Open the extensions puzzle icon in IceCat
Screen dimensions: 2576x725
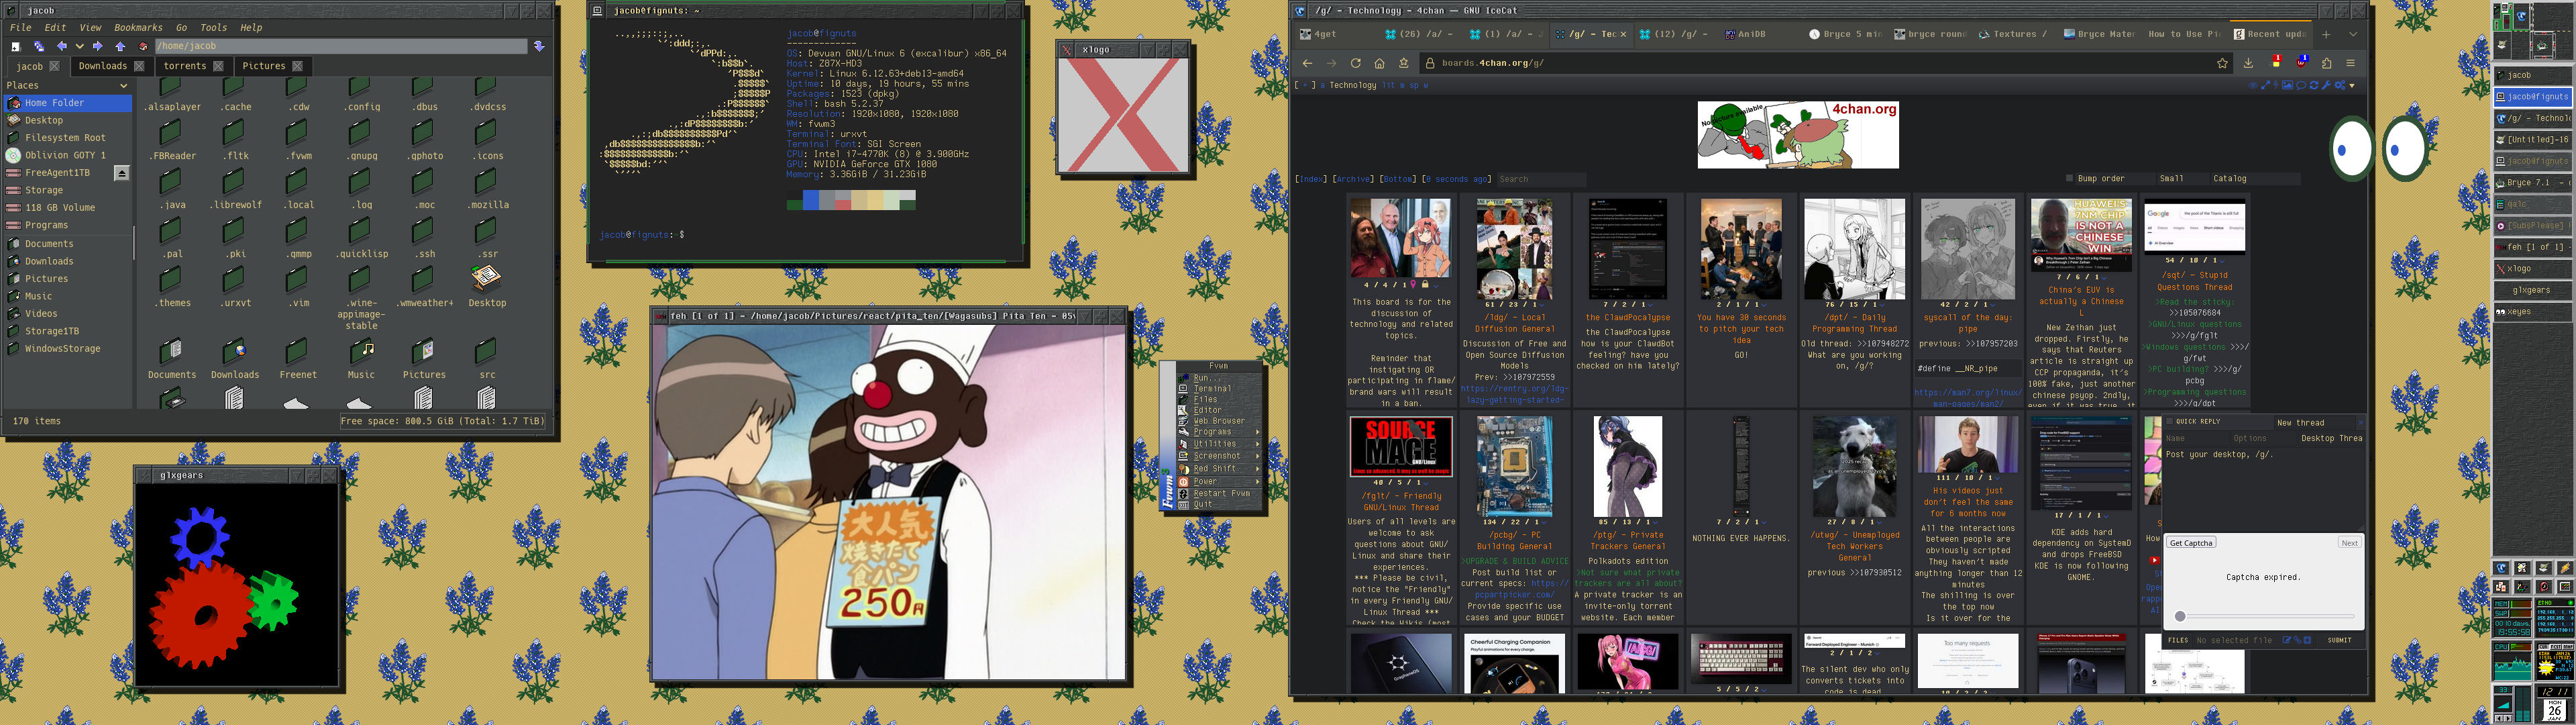2327,63
